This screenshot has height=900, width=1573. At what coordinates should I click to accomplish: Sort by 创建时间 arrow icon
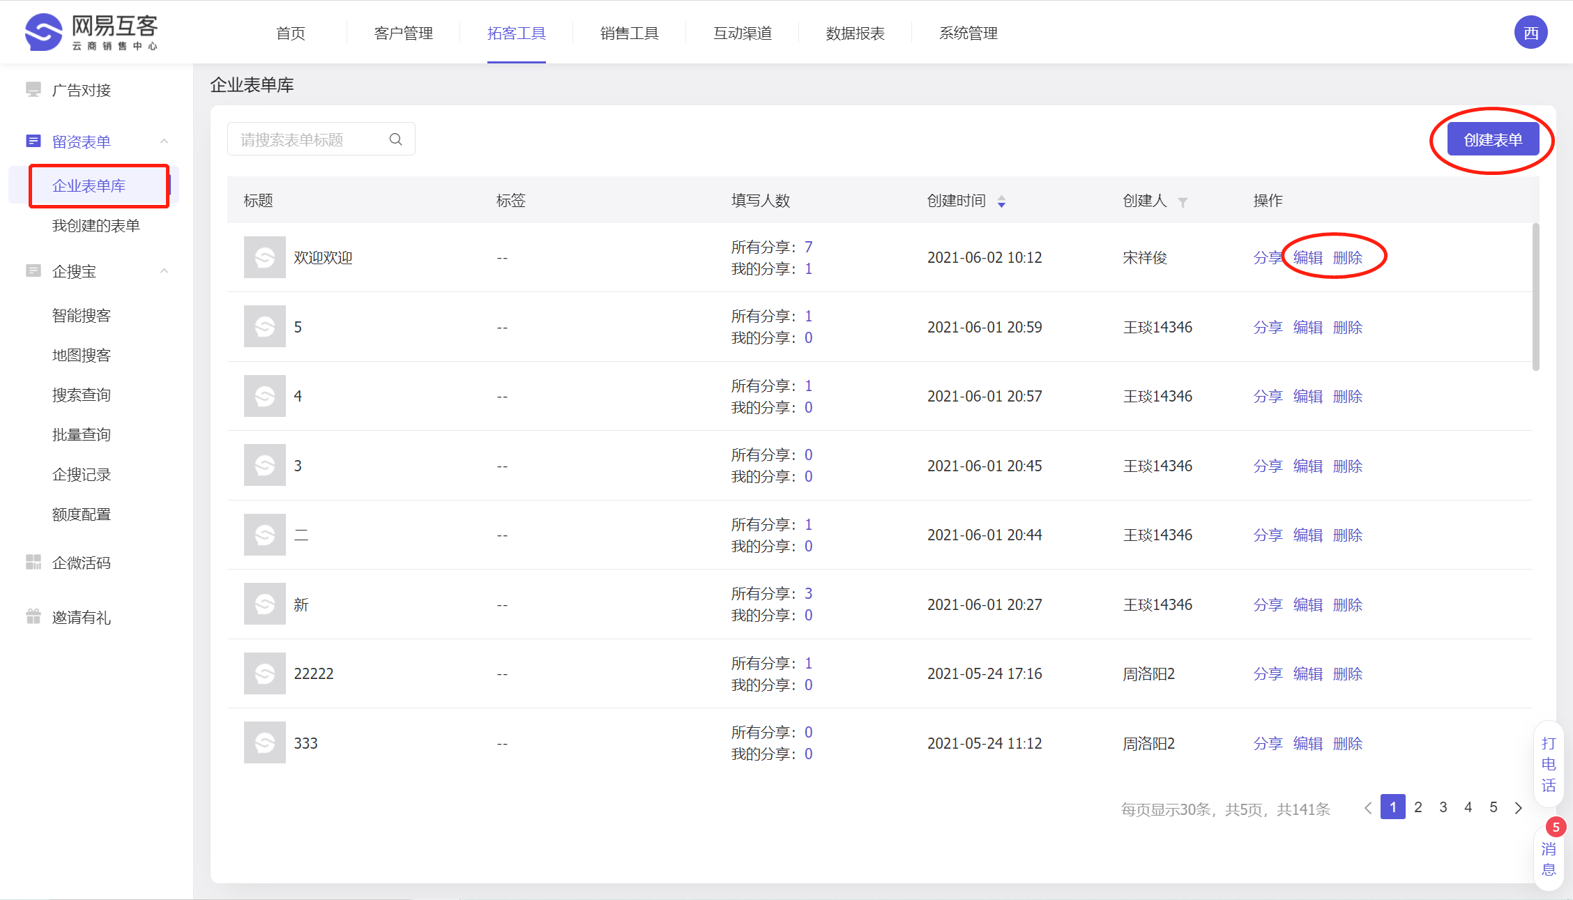pos(1001,201)
